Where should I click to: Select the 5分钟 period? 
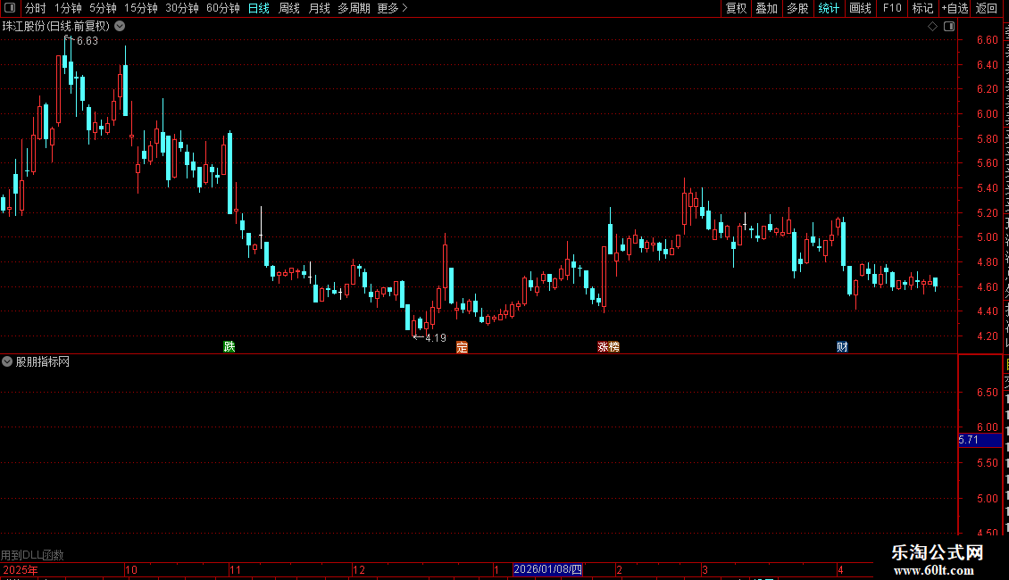click(x=103, y=8)
